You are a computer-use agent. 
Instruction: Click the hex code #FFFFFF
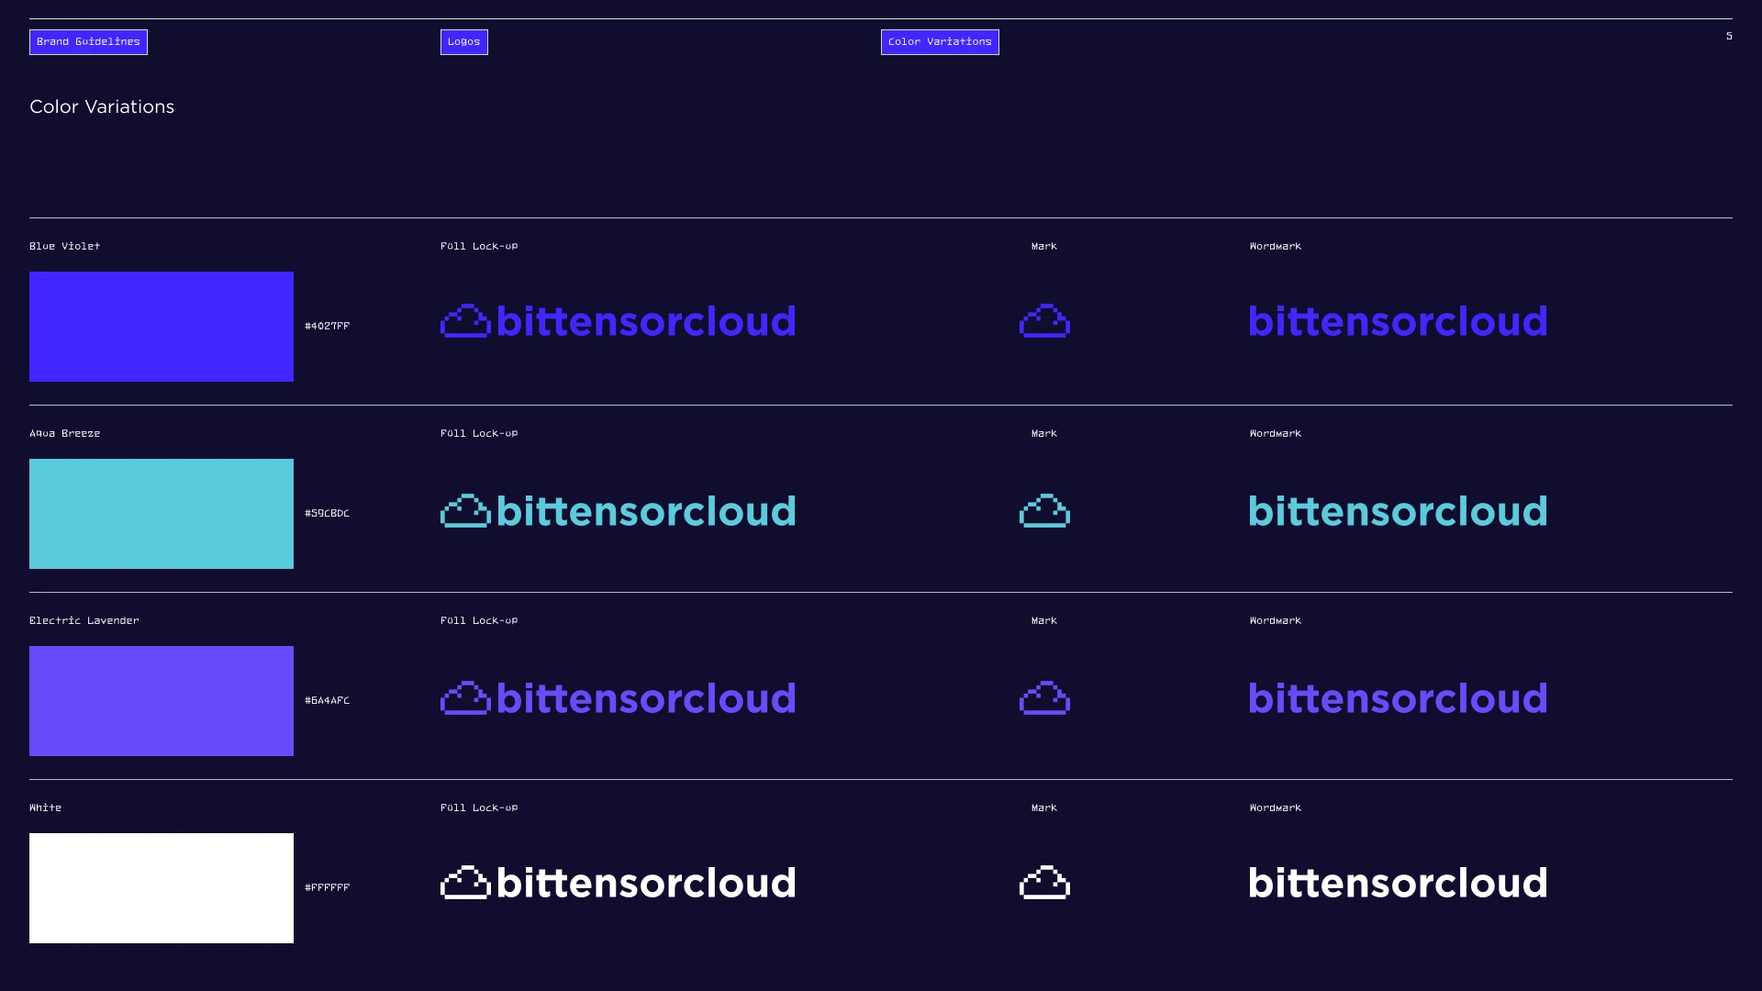tap(327, 887)
